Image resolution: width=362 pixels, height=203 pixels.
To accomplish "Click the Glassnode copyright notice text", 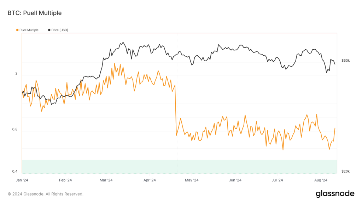I will (x=46, y=194).
